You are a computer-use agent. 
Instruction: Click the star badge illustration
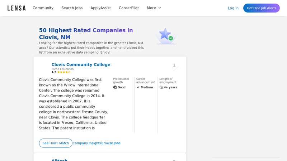[x=166, y=36]
